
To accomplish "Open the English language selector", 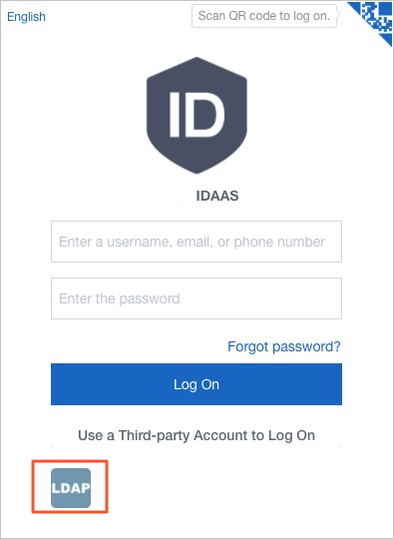I will 26,17.
